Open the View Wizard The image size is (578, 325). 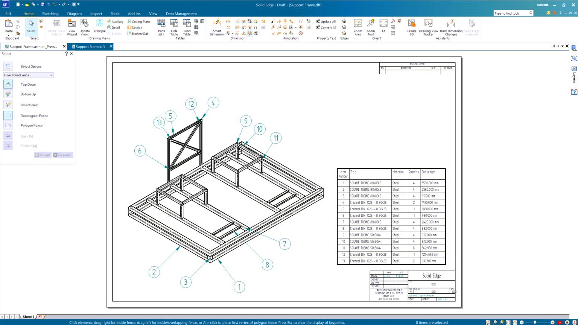tap(71, 27)
